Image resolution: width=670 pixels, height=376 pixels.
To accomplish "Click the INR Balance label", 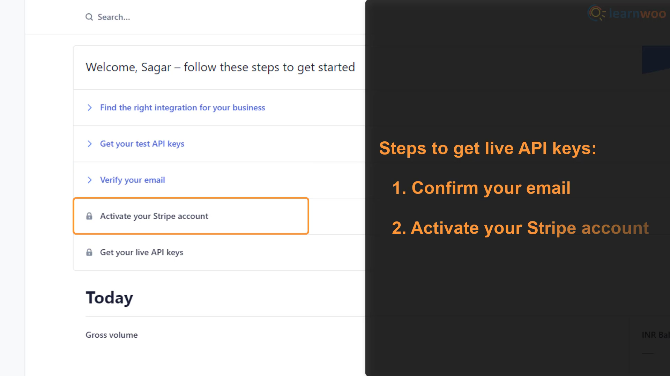I will 656,335.
